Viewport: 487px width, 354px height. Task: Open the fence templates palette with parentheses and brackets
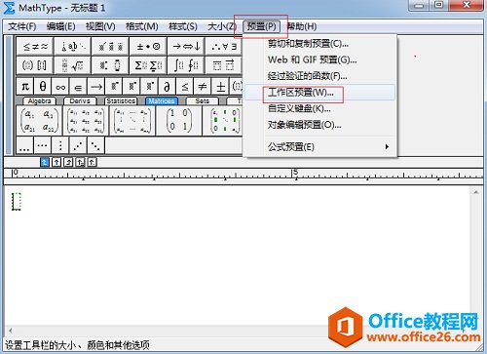click(35, 65)
